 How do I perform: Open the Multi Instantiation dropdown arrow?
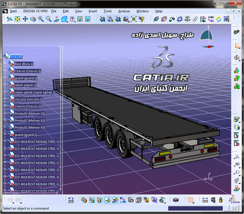click(165, 203)
